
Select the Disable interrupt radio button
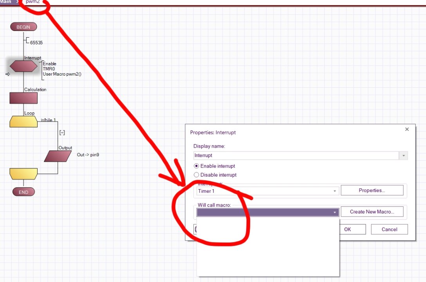click(197, 175)
